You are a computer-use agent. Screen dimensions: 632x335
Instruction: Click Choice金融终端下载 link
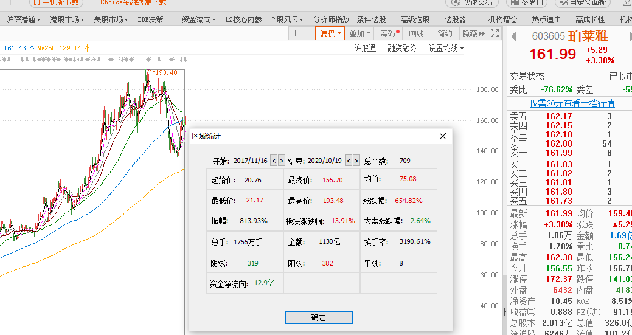coord(133,2)
